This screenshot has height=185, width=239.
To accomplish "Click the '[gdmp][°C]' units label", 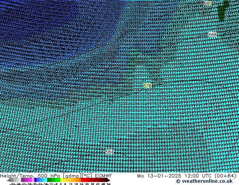I will (x=77, y=176).
